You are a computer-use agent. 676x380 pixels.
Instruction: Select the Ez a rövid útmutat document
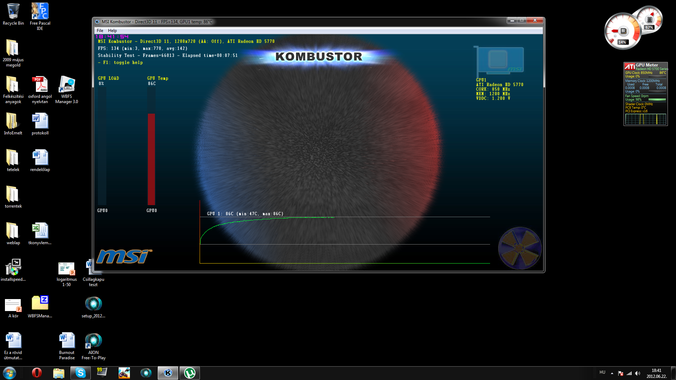[x=13, y=346]
